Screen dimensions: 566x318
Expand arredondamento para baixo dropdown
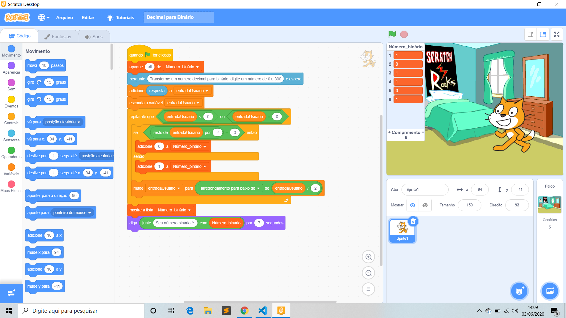pos(257,188)
